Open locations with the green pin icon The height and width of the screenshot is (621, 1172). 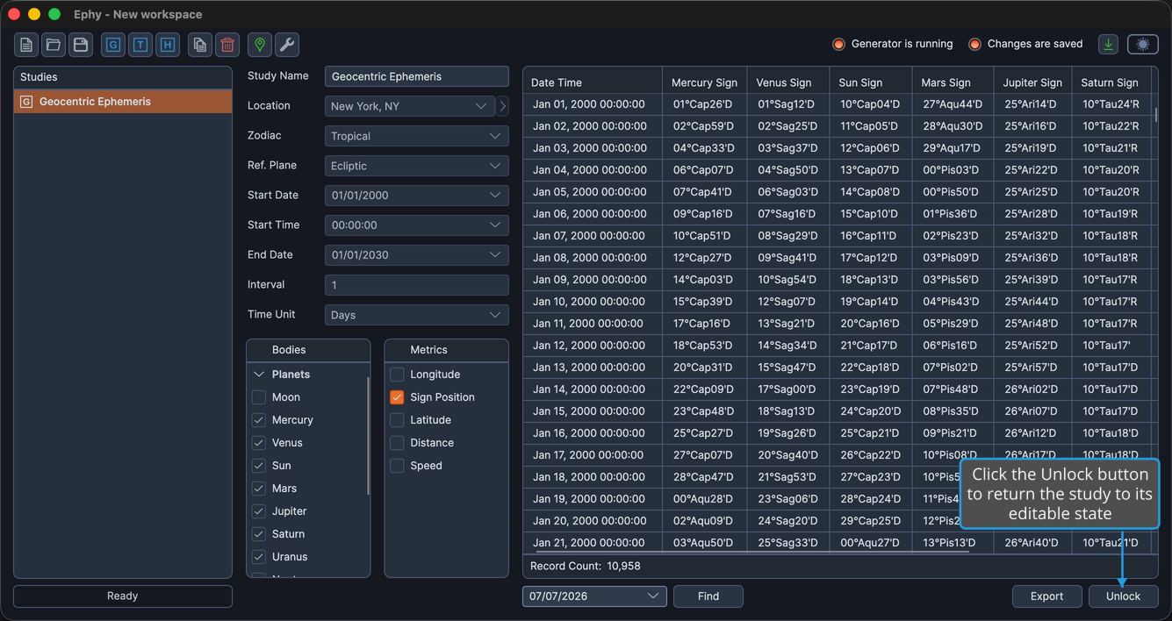pyautogui.click(x=260, y=45)
